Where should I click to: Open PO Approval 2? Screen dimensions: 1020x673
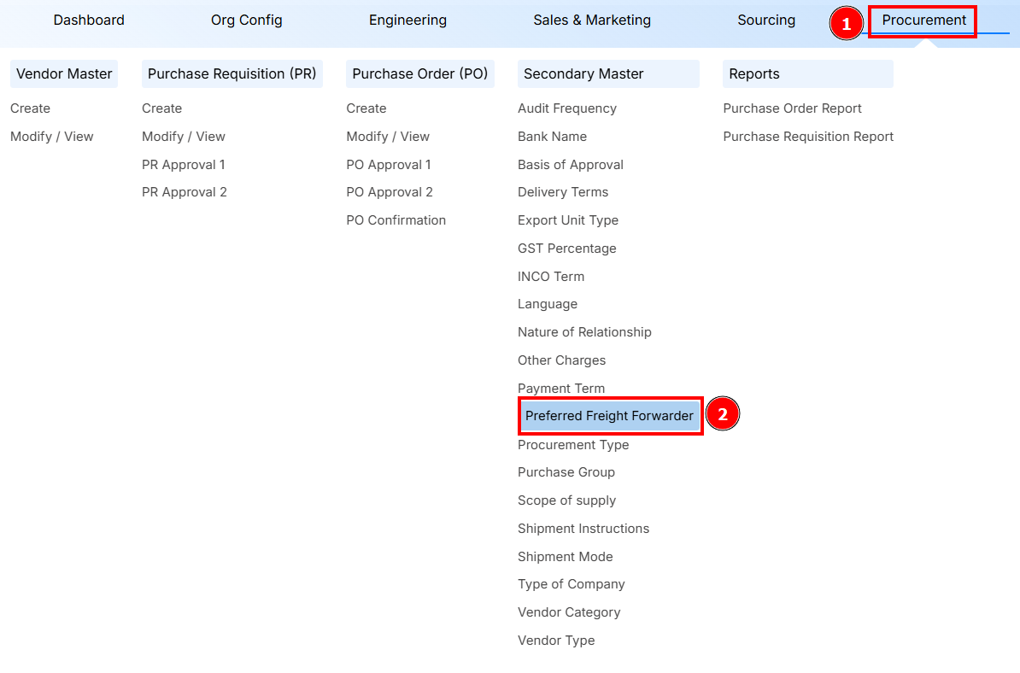coord(390,191)
